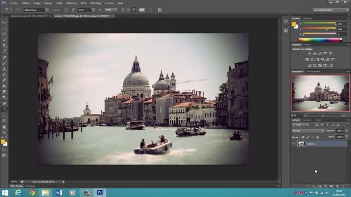Toggle adjustment layer filter in Layers panel
This screenshot has width=351, height=197.
pyautogui.click(x=322, y=125)
